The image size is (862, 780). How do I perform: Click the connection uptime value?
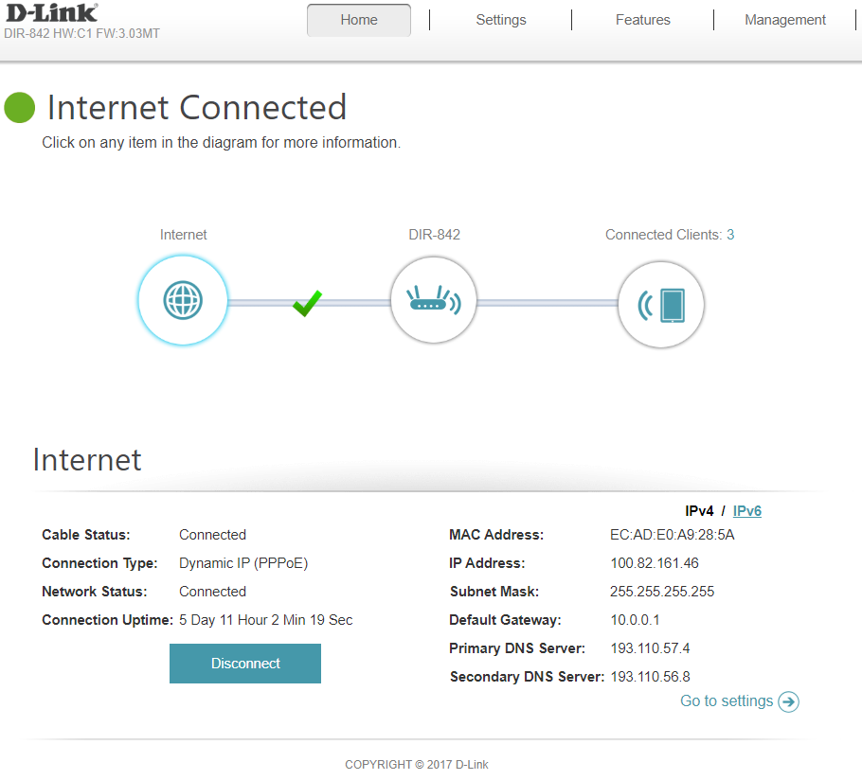(266, 620)
